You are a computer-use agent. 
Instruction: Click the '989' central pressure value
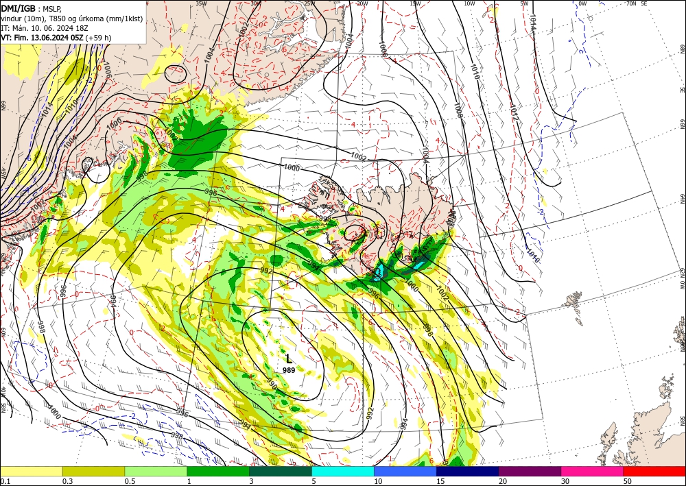(289, 370)
